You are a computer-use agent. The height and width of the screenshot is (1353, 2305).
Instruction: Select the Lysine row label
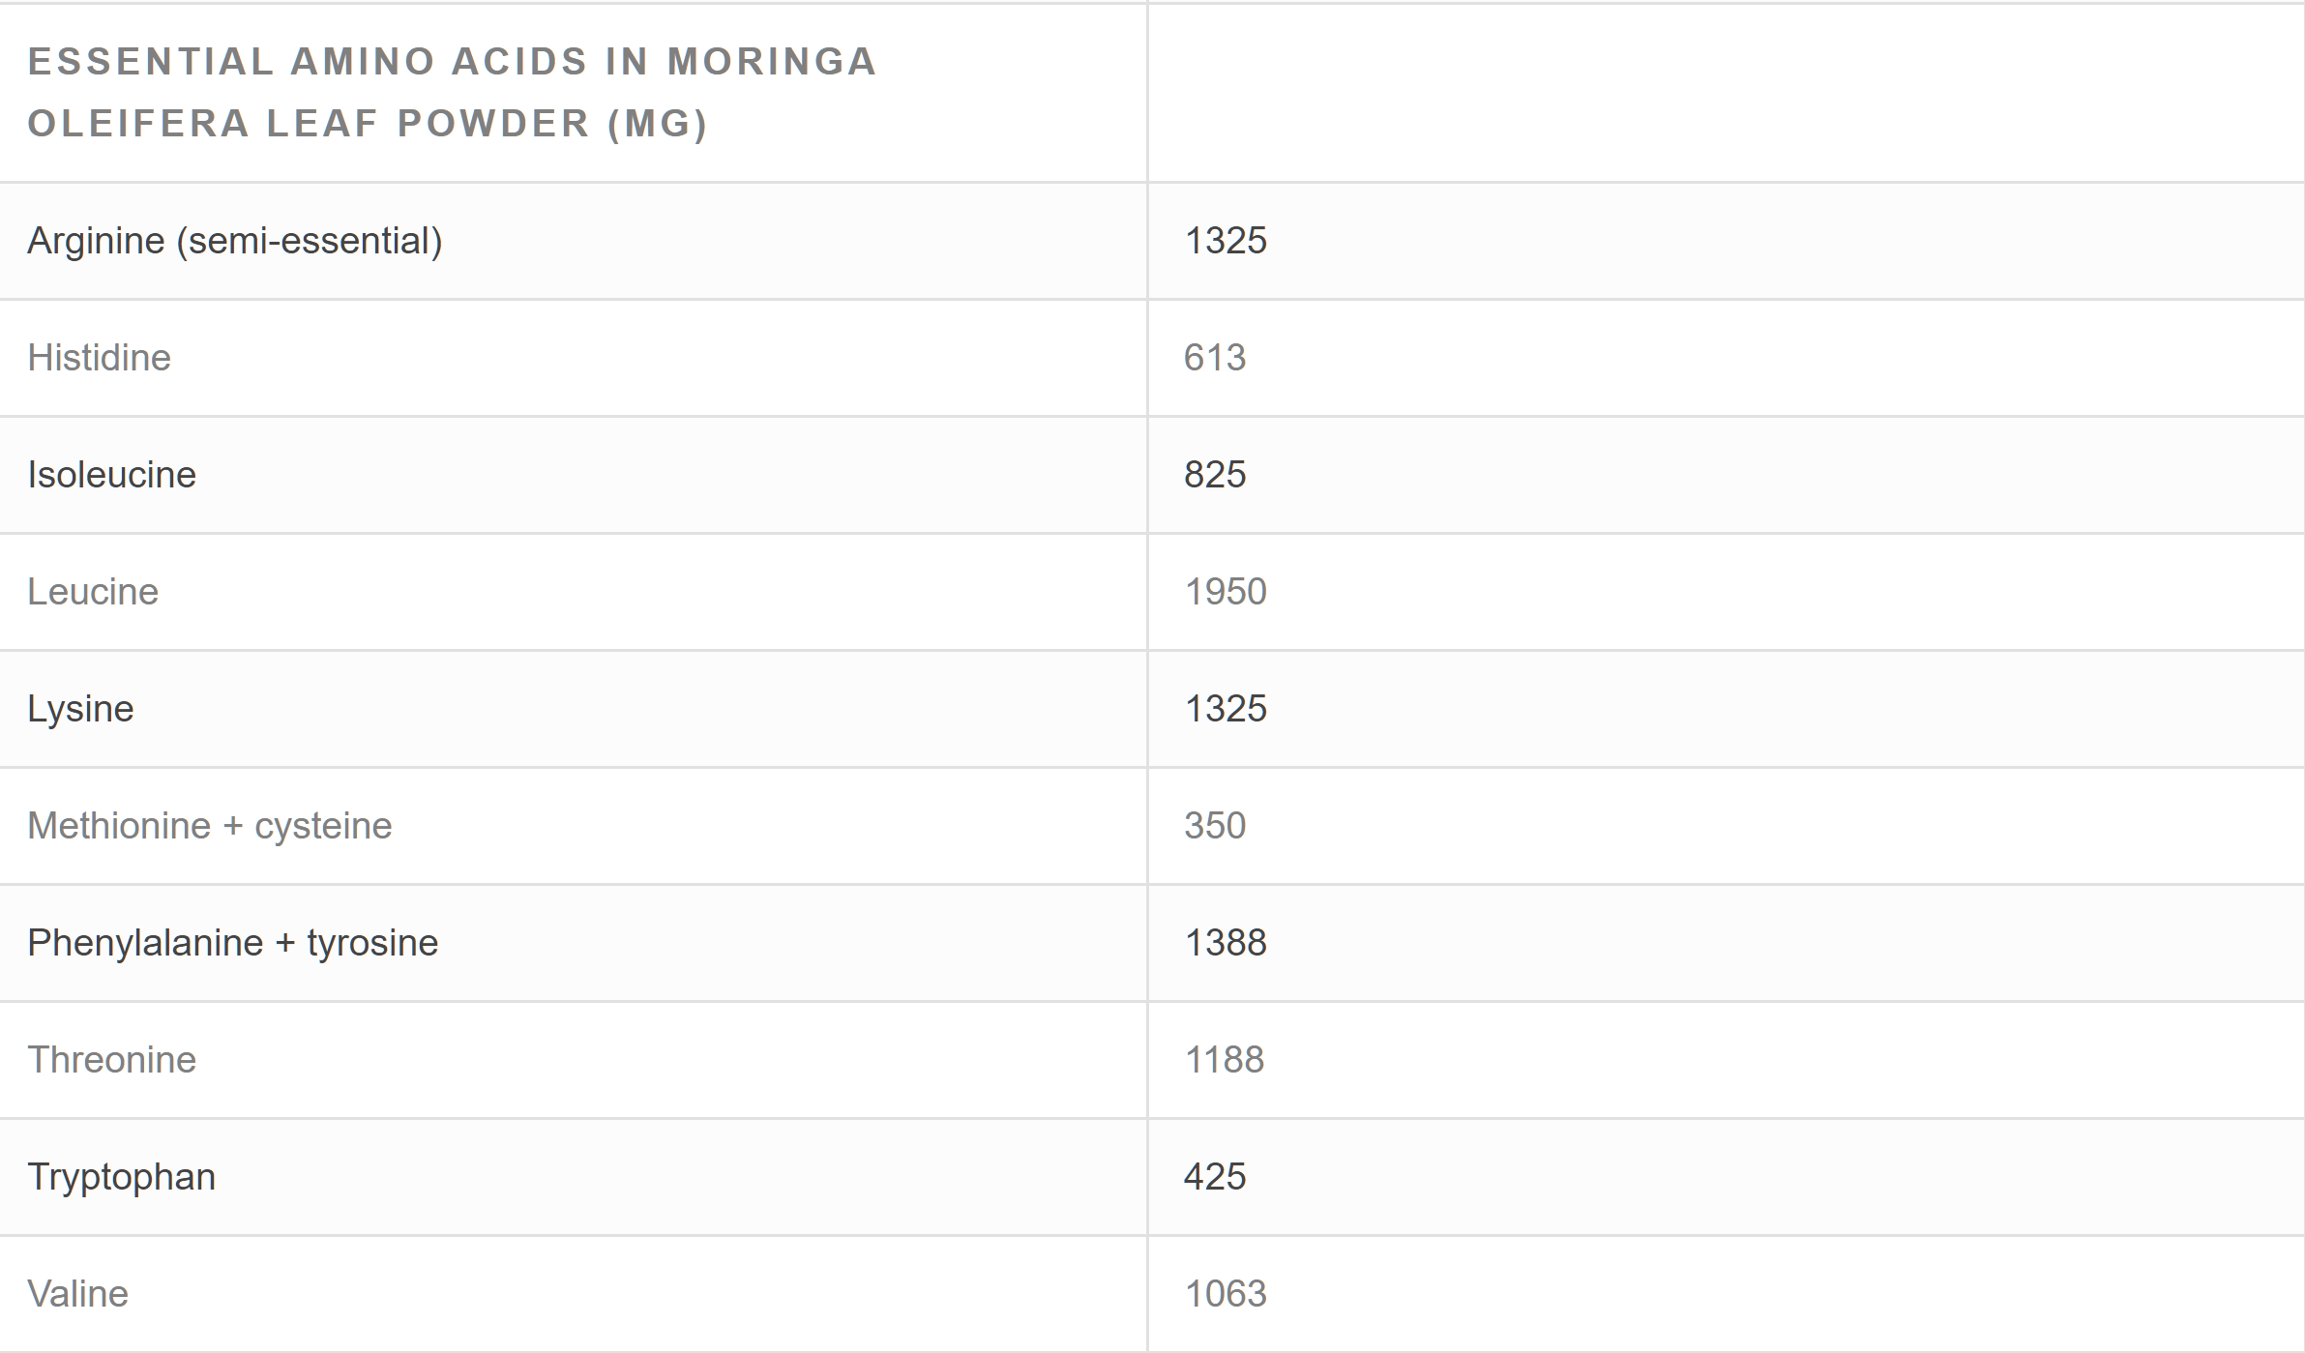coord(81,709)
